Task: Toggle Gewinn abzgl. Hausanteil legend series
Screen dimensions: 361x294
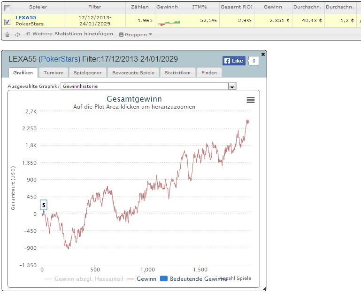Action: (x=84, y=279)
